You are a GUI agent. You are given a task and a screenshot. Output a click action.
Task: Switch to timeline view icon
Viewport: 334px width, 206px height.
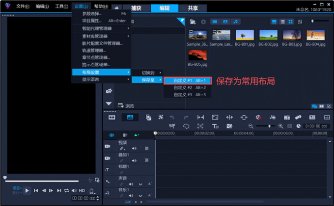pos(130,117)
